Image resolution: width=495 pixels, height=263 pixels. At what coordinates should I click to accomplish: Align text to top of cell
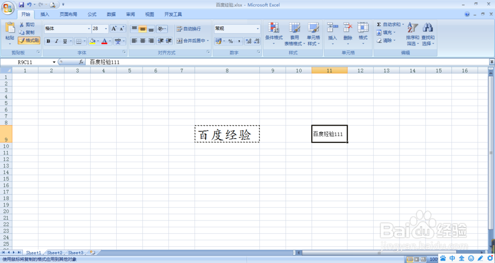pyautogui.click(x=134, y=29)
